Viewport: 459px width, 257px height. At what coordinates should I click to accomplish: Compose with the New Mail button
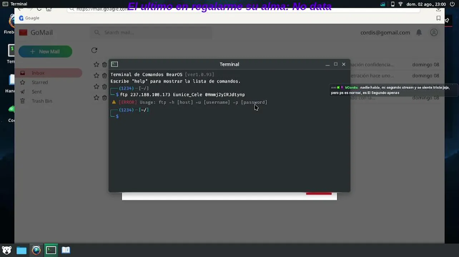(x=45, y=52)
